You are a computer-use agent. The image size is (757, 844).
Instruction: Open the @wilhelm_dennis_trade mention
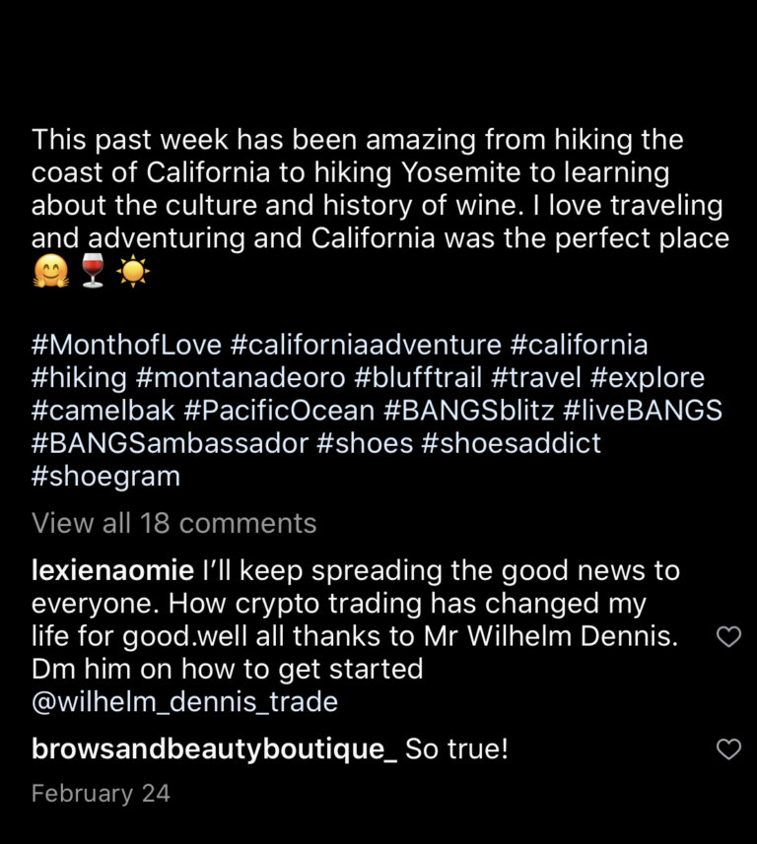point(184,702)
